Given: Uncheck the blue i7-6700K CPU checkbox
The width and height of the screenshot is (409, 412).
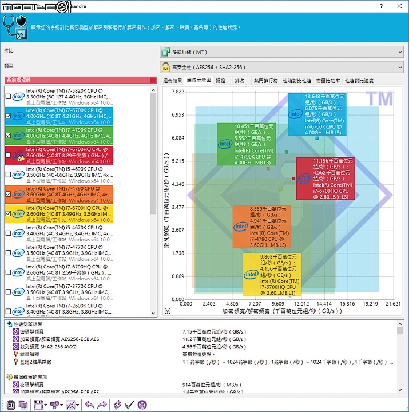Looking at the screenshot, I should coord(8,116).
